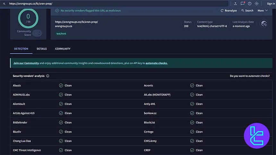This screenshot has width=276, height=155.
Task: Click the Blueliv clean checkmark icon
Action: [x=61, y=132]
